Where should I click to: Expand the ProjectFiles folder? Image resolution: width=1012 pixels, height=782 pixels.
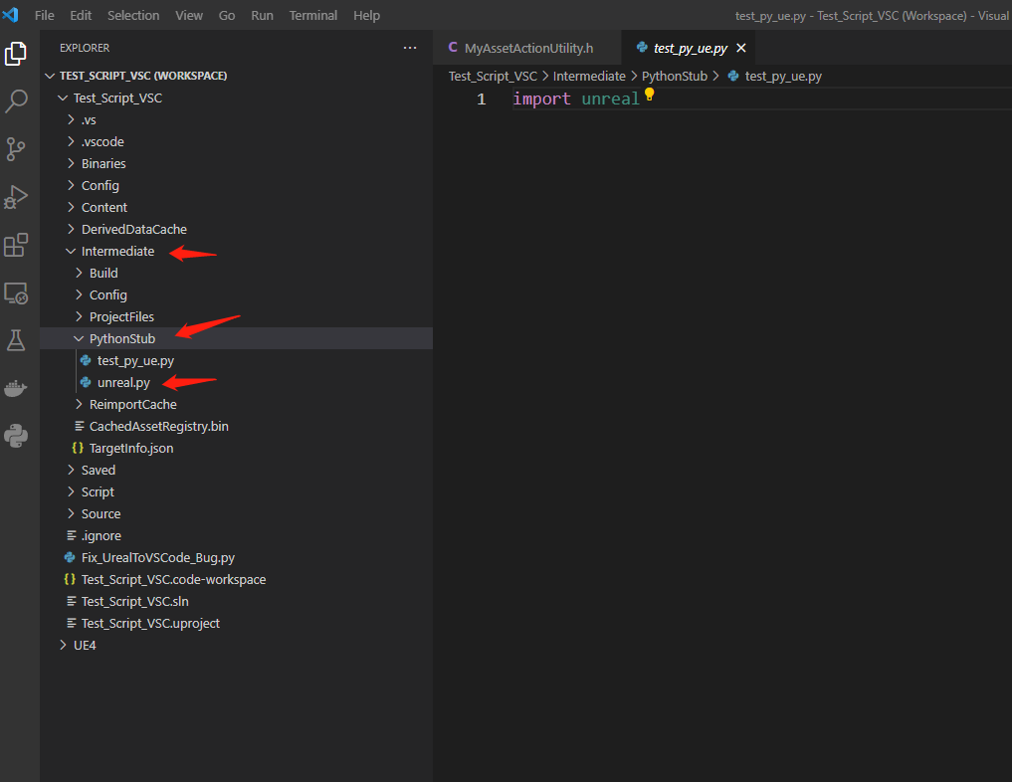coord(79,316)
